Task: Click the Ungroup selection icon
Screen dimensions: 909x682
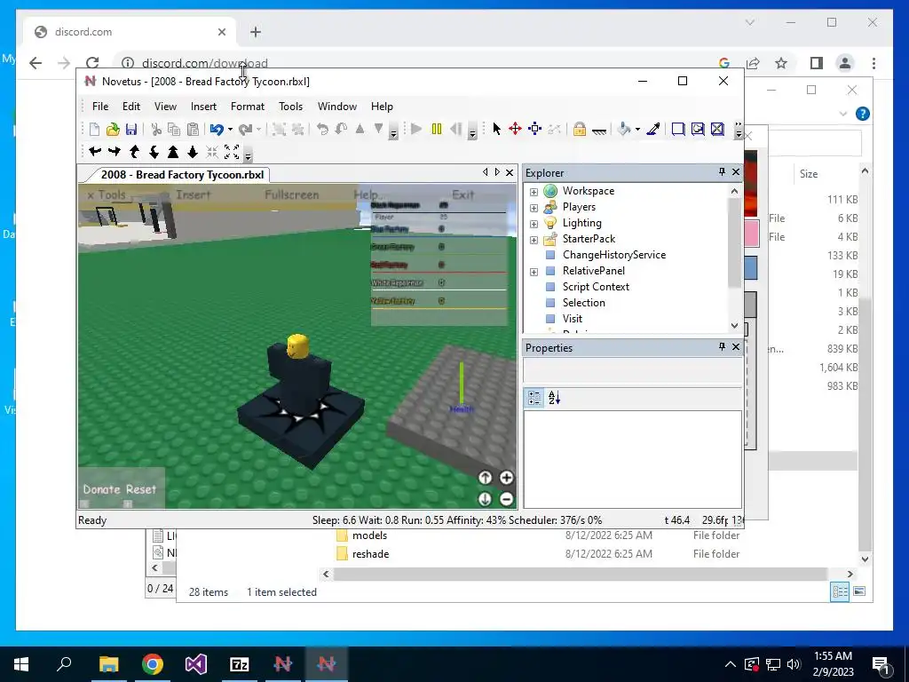Action: point(298,130)
